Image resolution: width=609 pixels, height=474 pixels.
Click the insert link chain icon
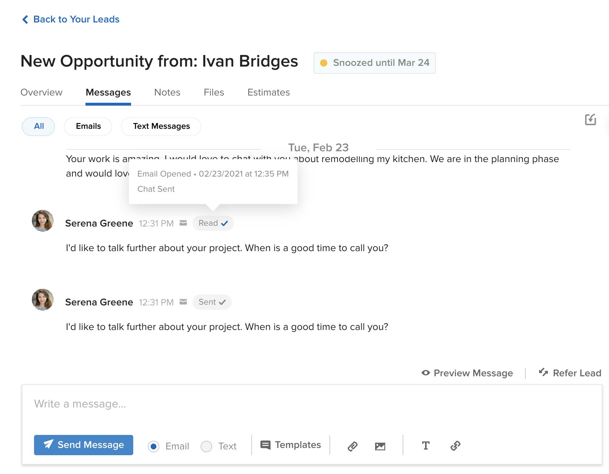(x=455, y=446)
